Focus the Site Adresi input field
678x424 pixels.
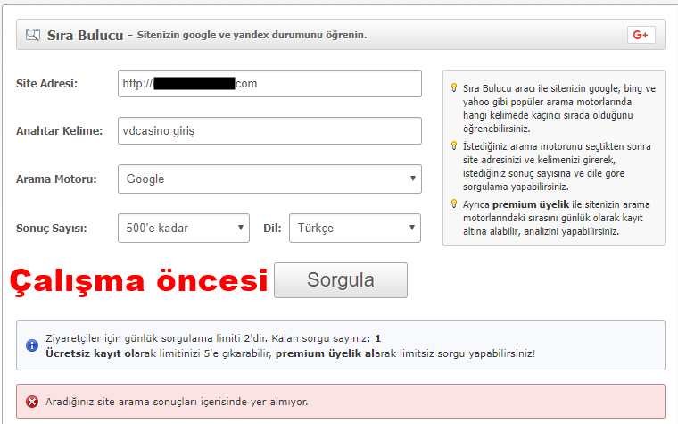(269, 84)
